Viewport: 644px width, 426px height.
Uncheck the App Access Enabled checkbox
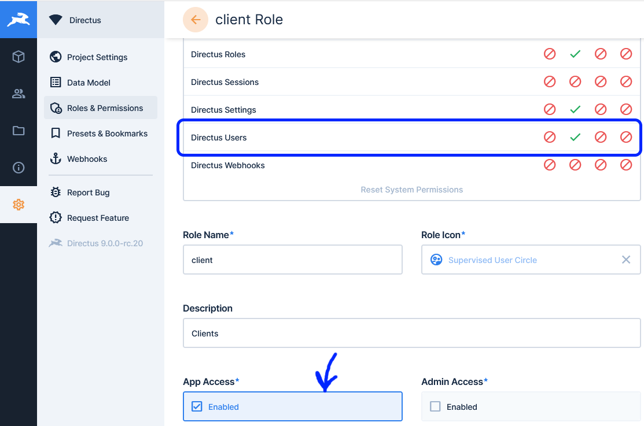click(x=197, y=406)
